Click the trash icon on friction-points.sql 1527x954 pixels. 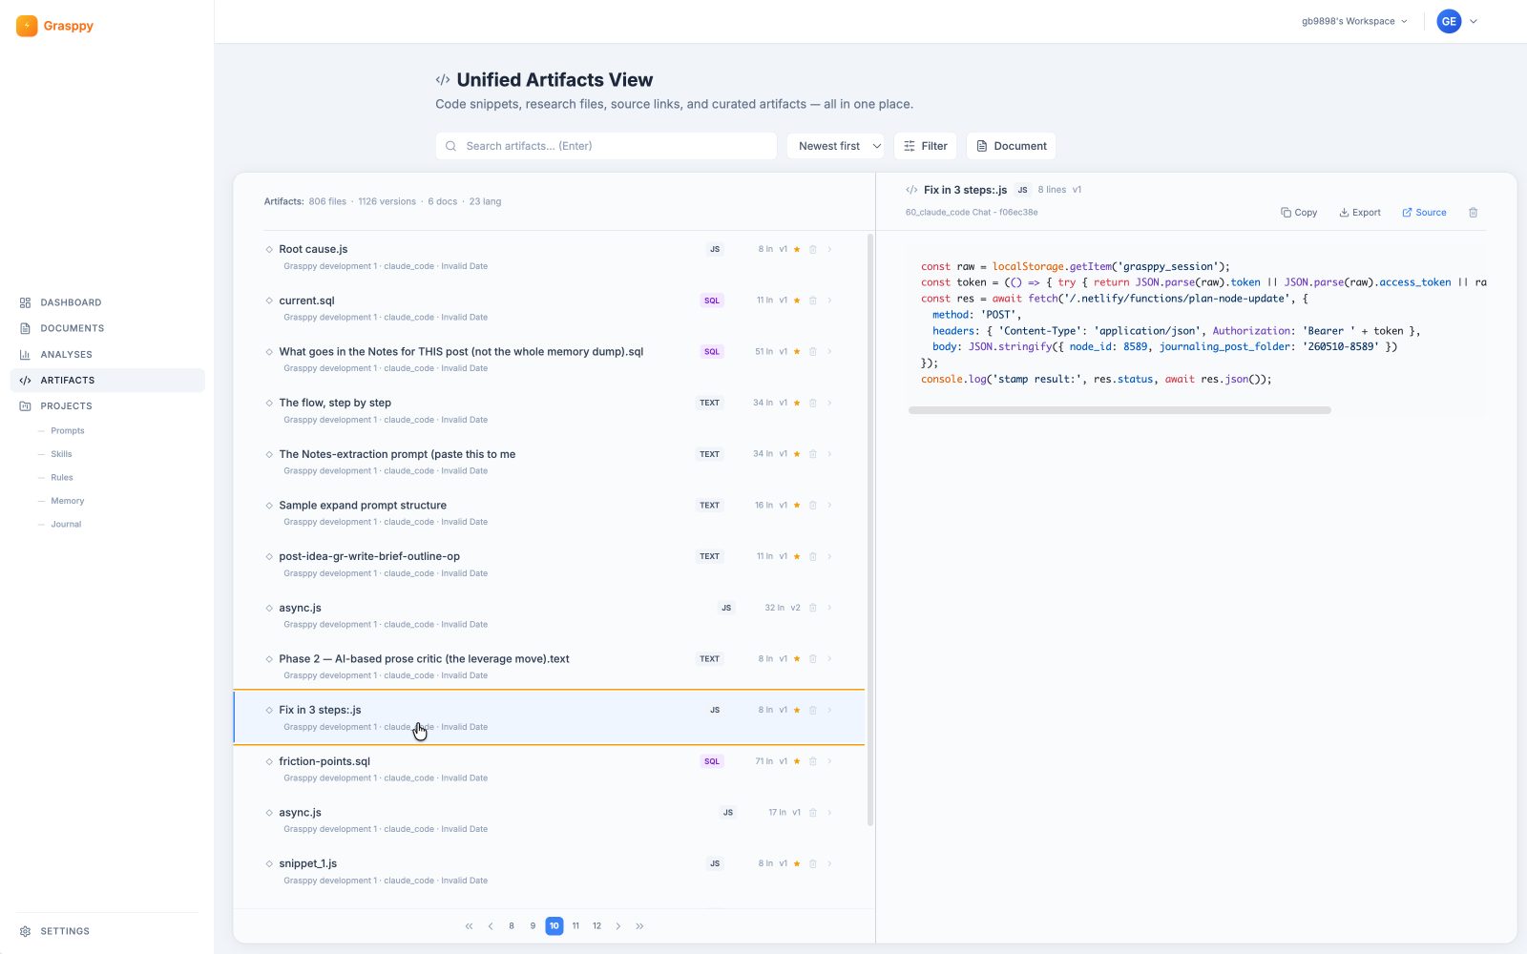(x=813, y=761)
